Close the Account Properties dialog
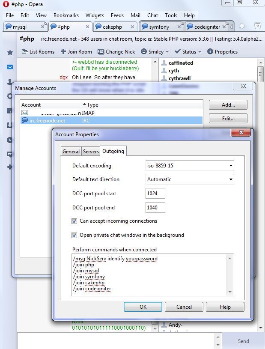The image size is (265, 349). click(x=241, y=132)
